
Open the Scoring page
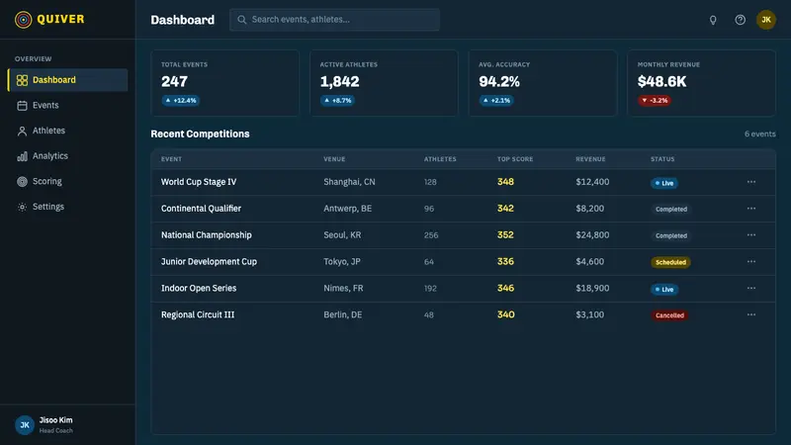pyautogui.click(x=68, y=181)
